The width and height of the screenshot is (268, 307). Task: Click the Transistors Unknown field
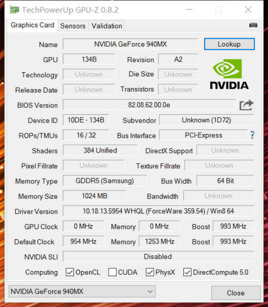pyautogui.click(x=178, y=90)
